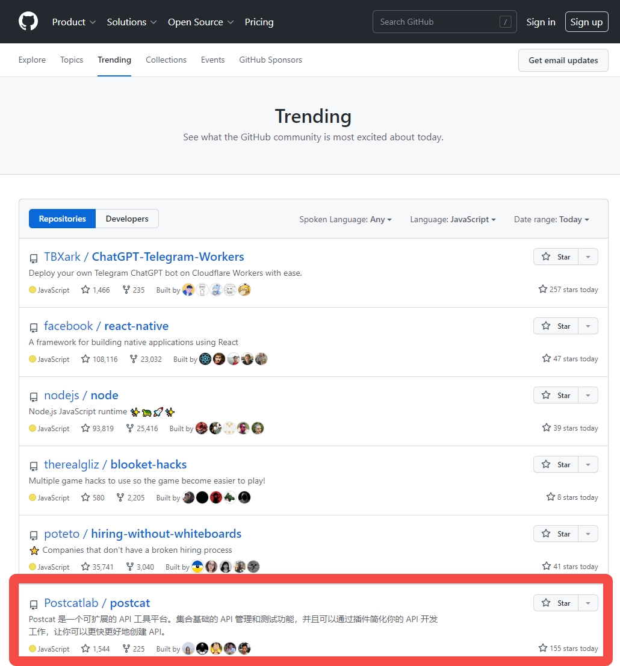View 23,032 forks of react-native
Screen dimensions: 620x666
coord(146,359)
